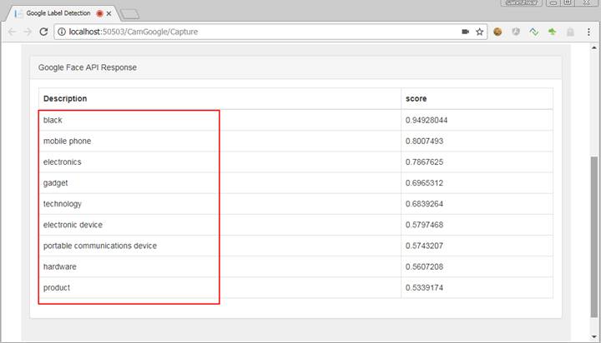Go forward with the browser forward arrow

28,32
